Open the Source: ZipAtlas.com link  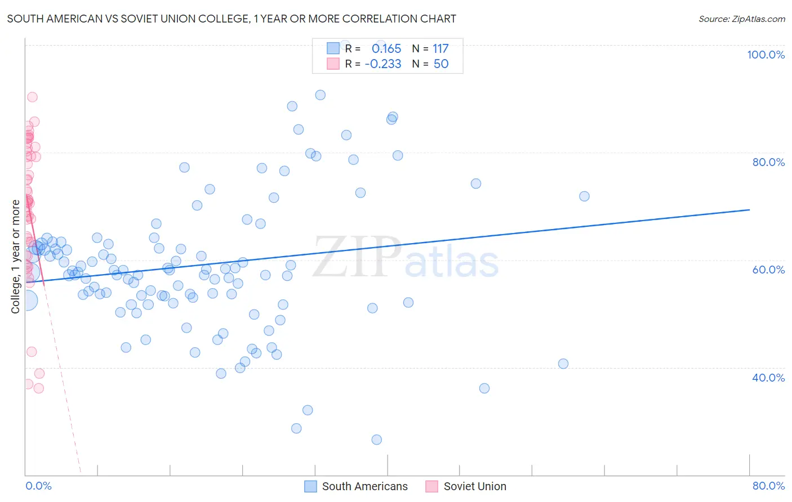coord(742,19)
